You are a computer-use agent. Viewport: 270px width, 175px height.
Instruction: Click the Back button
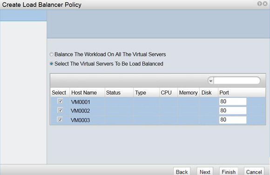[182, 171]
